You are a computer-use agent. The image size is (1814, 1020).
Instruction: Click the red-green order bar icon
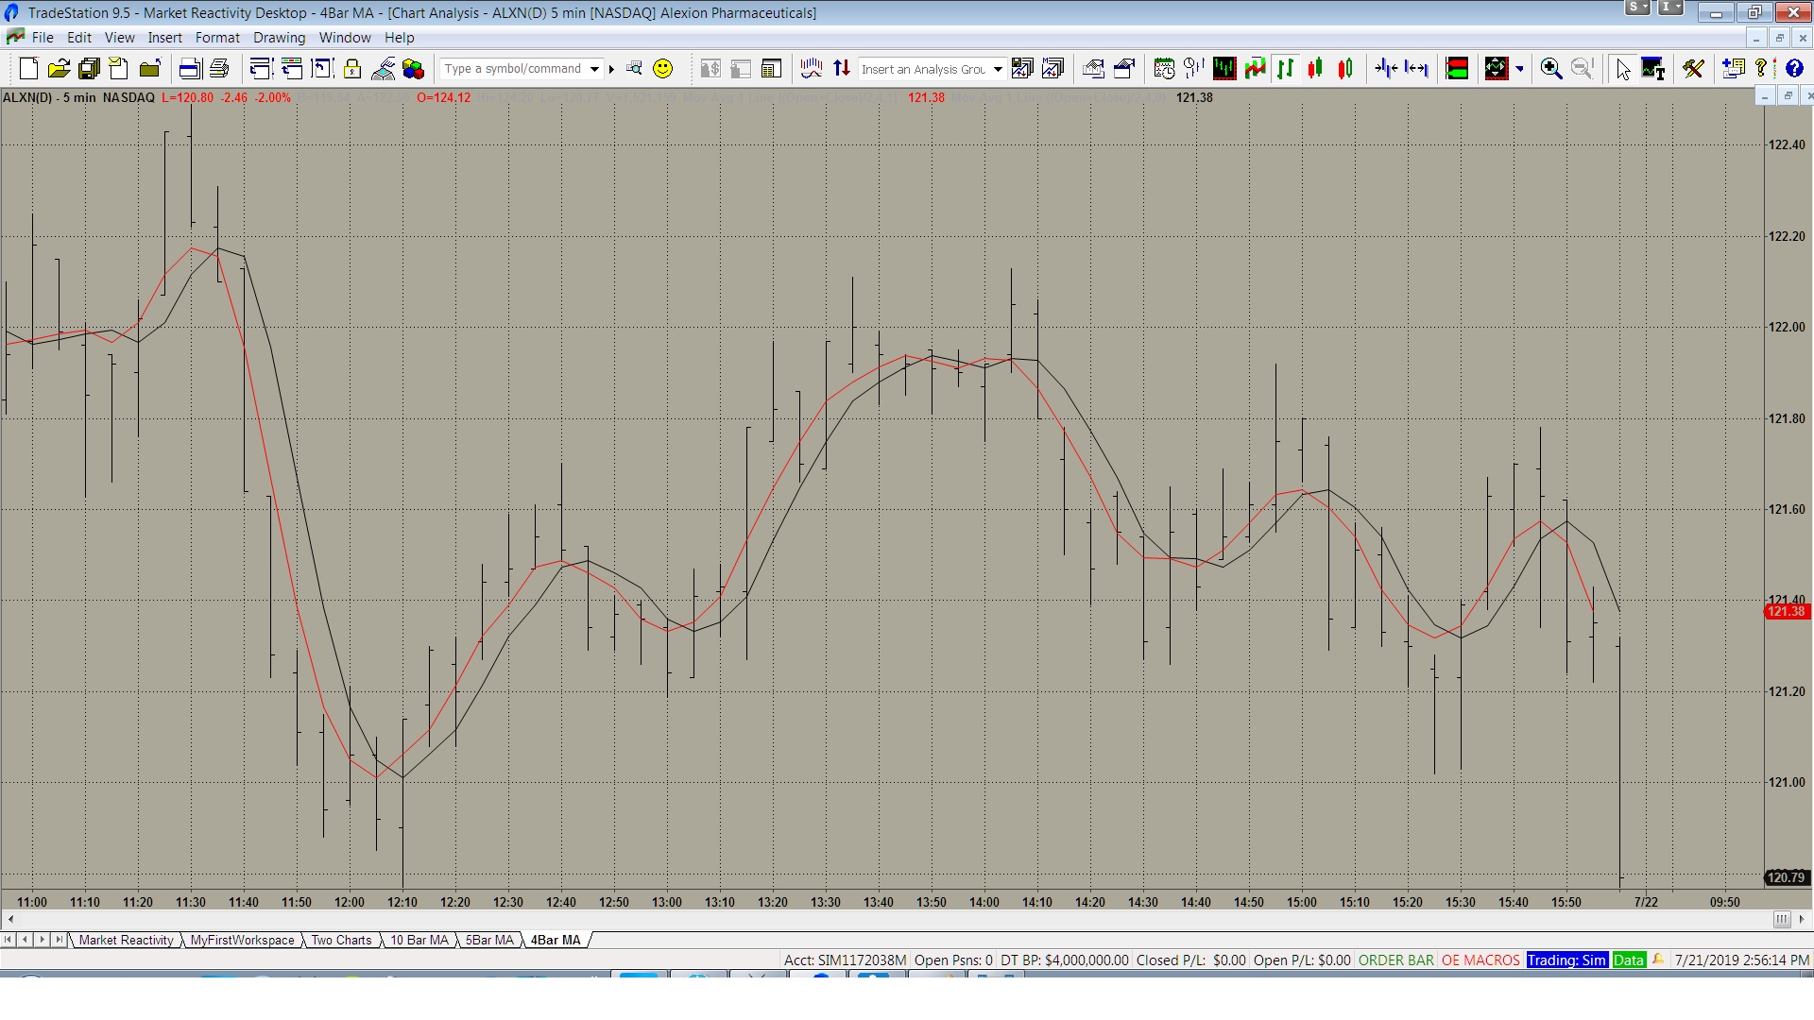(x=1457, y=68)
